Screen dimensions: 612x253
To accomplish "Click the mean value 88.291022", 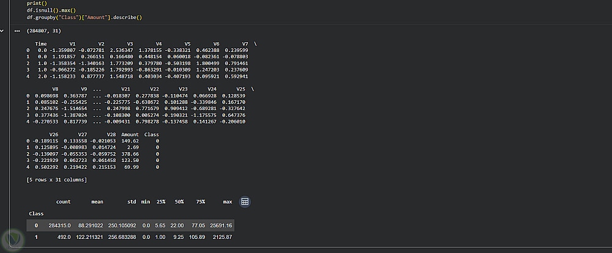I will [91, 226].
